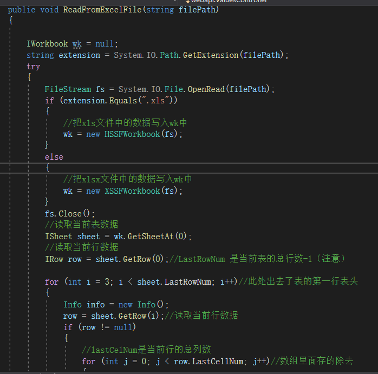This screenshot has height=374, width=378.
Task: Click the standalone comment line '//读取当前行数据' above IRow
Action: pos(81,247)
